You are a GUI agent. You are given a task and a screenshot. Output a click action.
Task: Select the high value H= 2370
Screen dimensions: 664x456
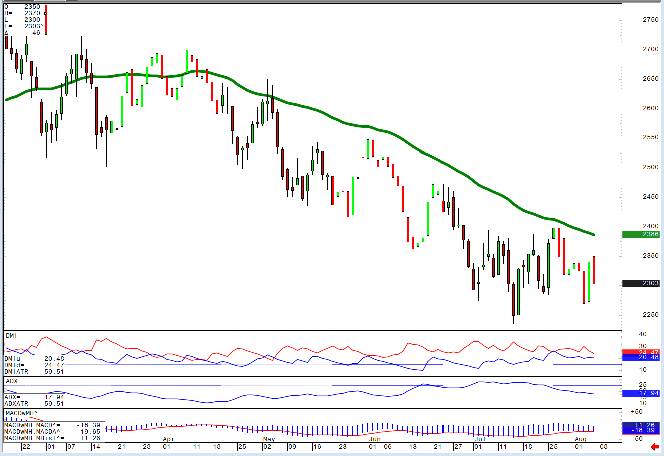click(x=22, y=13)
